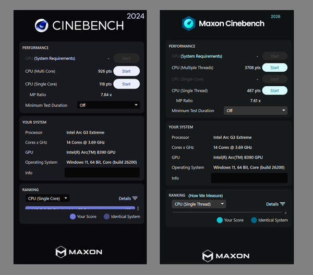This screenshot has width=313, height=275.
Task: Click Intel Arc G3 Extreme processor in Cinebench 2024
Action: 86,133
